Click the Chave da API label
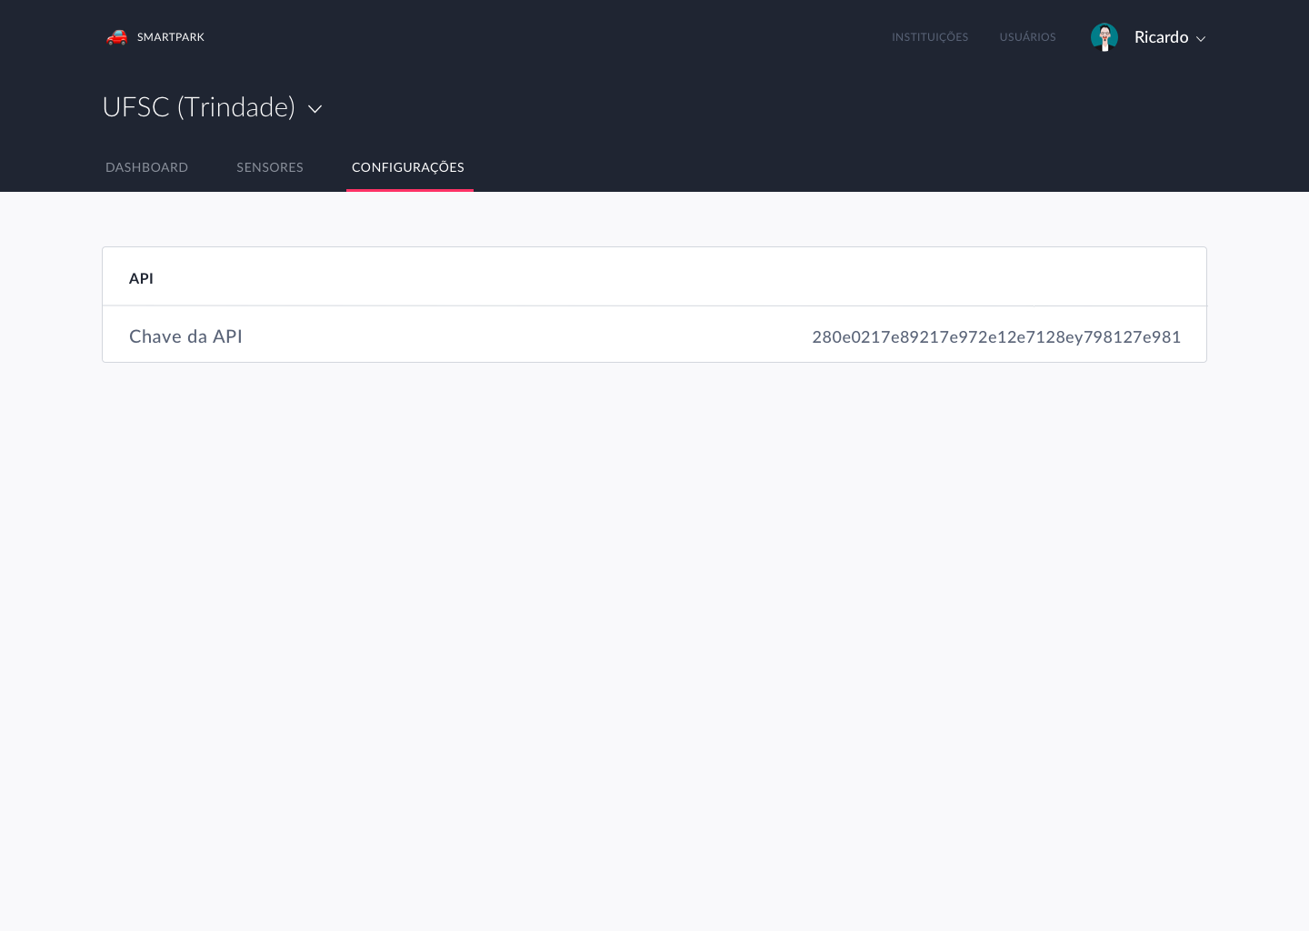This screenshot has height=931, width=1309. pyautogui.click(x=185, y=336)
